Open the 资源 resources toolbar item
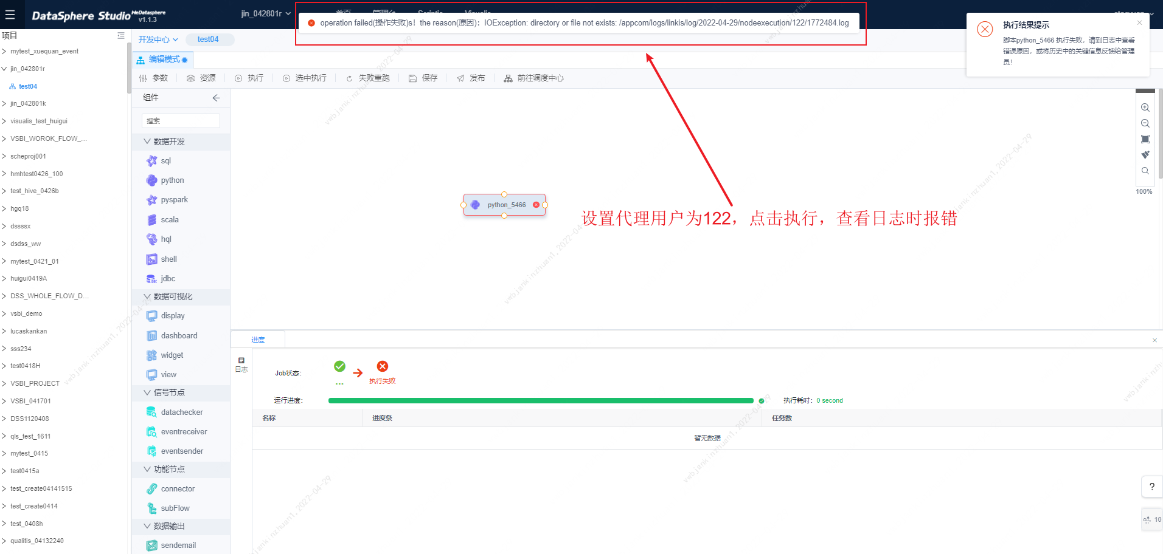 coord(201,78)
